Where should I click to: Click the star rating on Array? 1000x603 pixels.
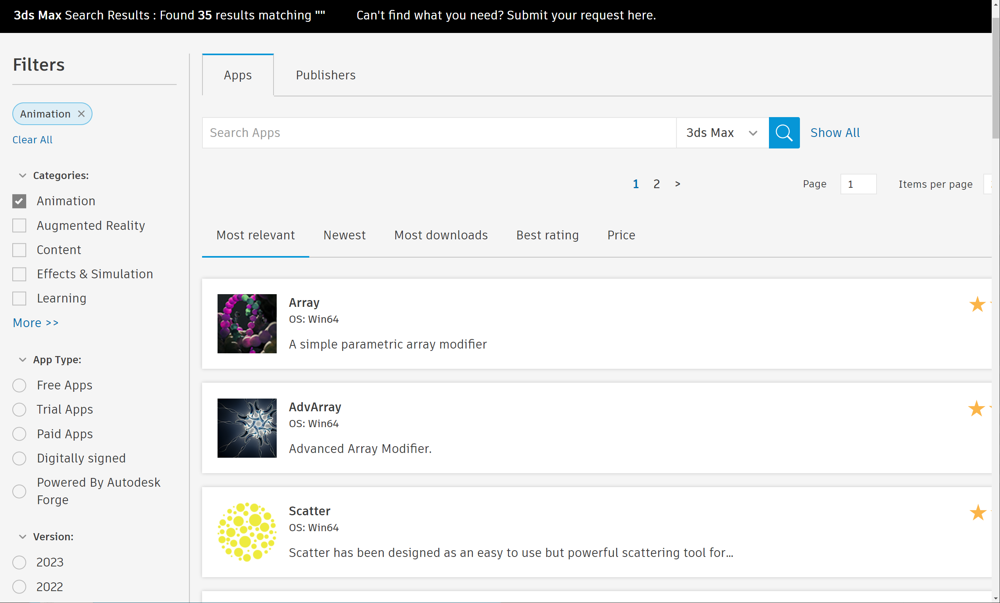tap(977, 304)
